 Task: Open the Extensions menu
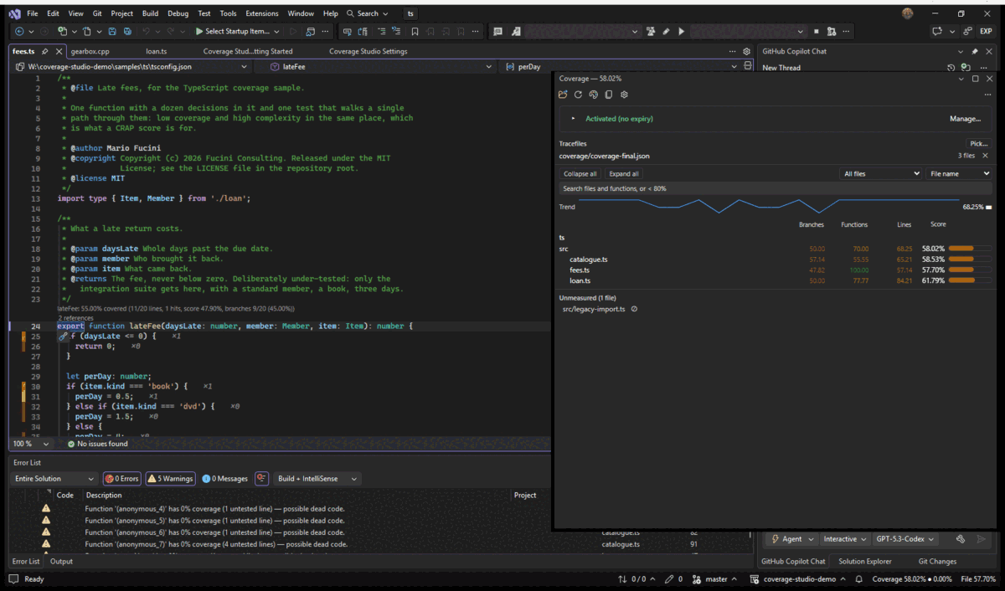pos(262,13)
